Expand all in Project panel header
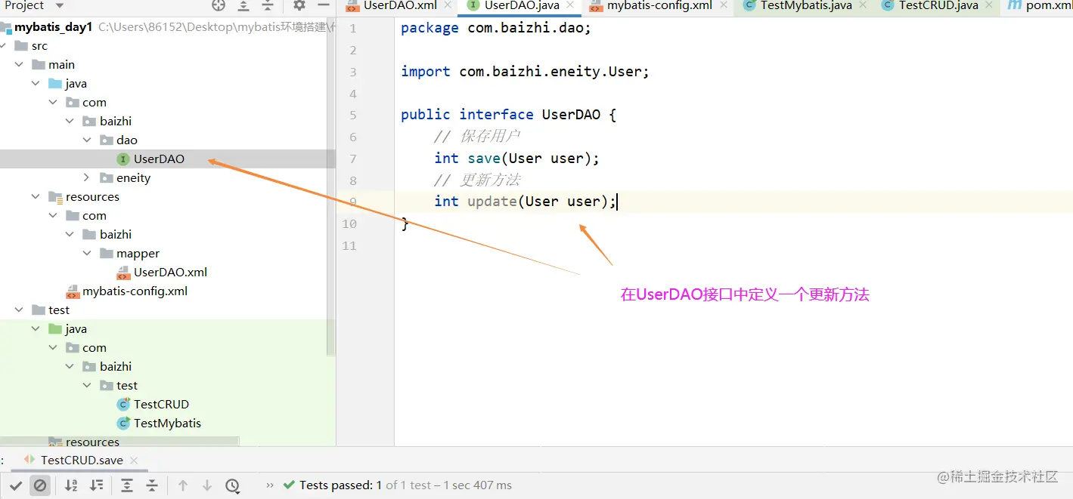Screen dimensions: 1073x499 point(243,5)
